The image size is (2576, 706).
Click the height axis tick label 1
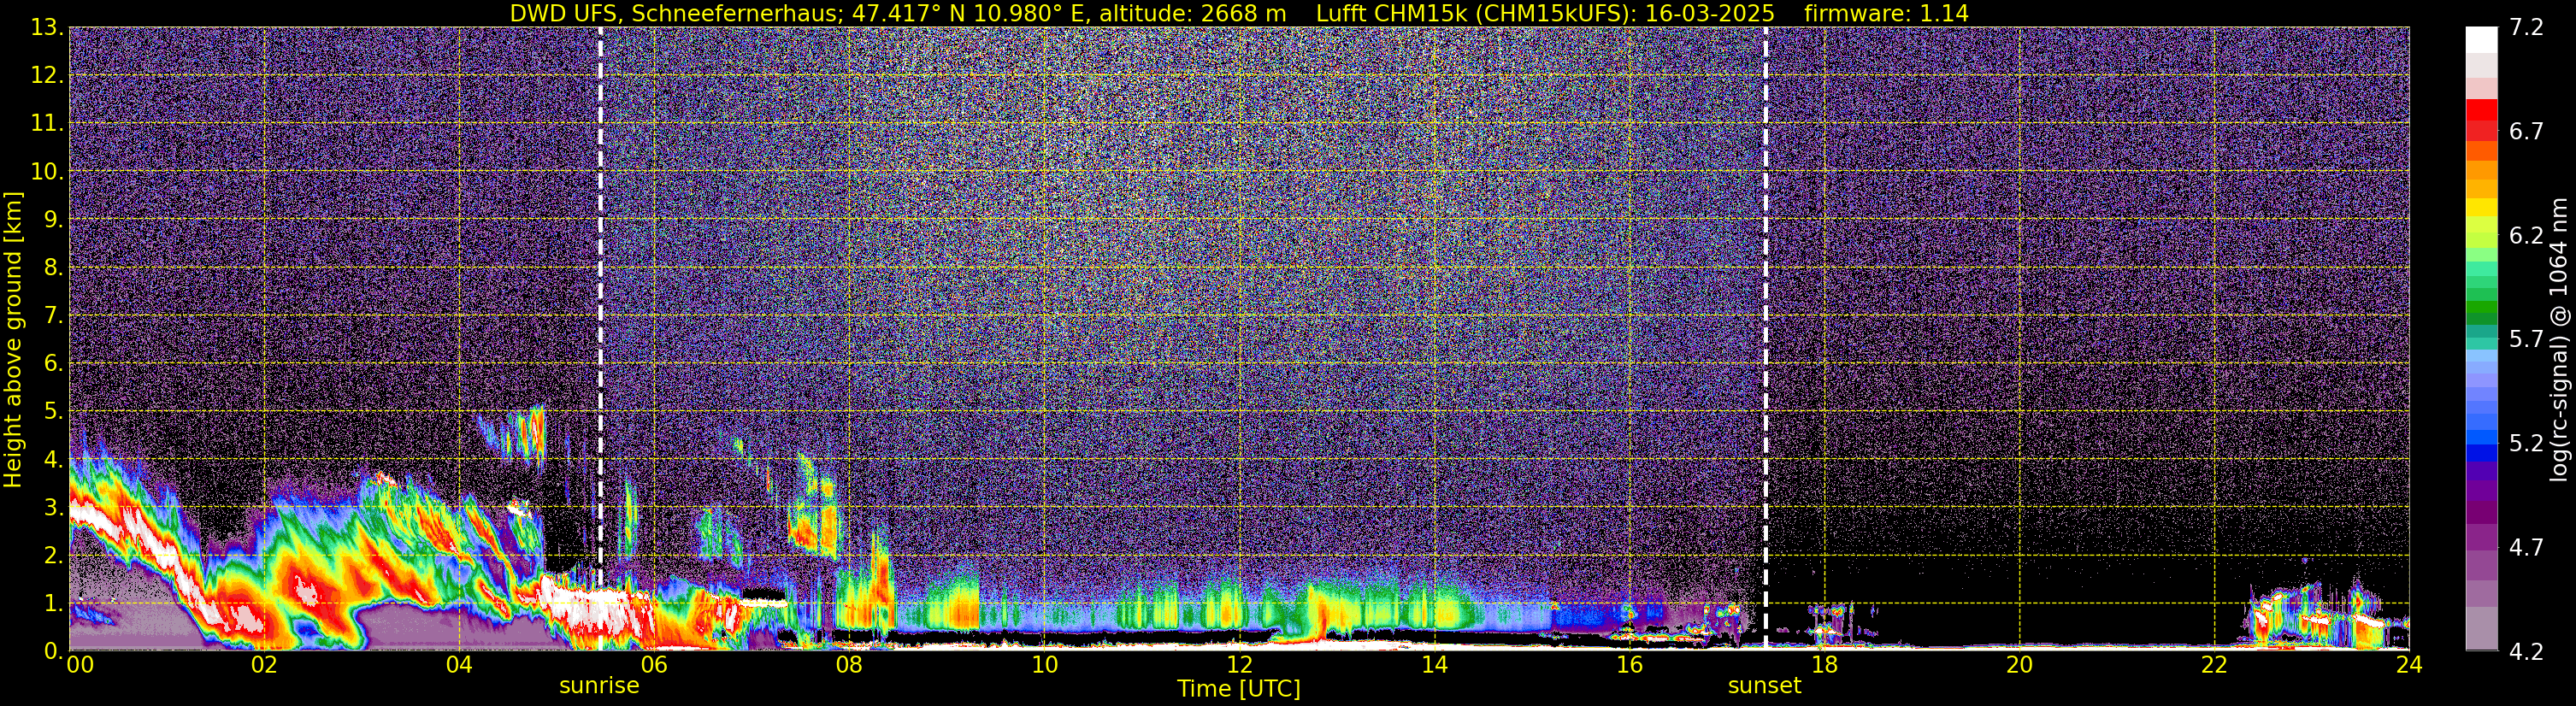coord(53,603)
